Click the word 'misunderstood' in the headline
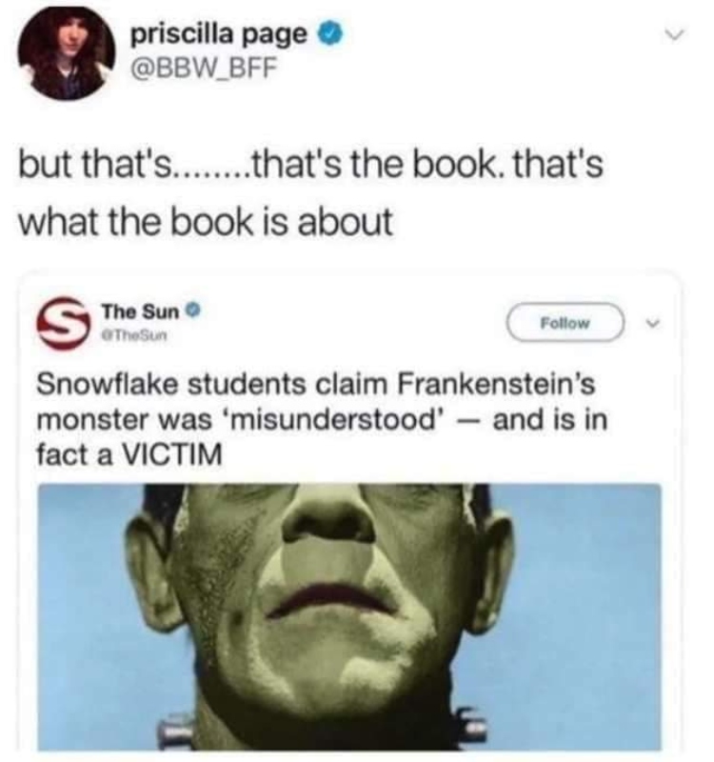714x762 pixels. [x=334, y=420]
